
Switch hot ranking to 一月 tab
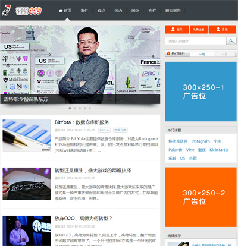click(x=224, y=54)
